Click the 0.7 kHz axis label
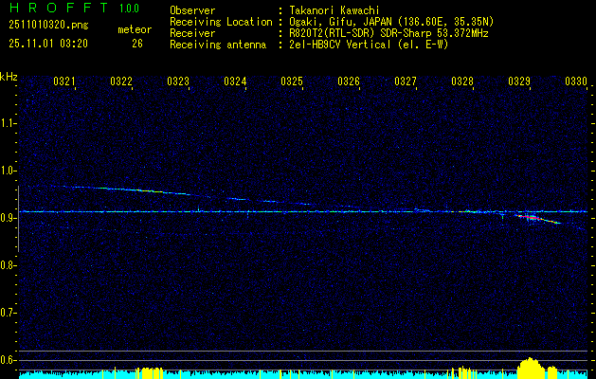This screenshot has height=379, width=596. 9,312
